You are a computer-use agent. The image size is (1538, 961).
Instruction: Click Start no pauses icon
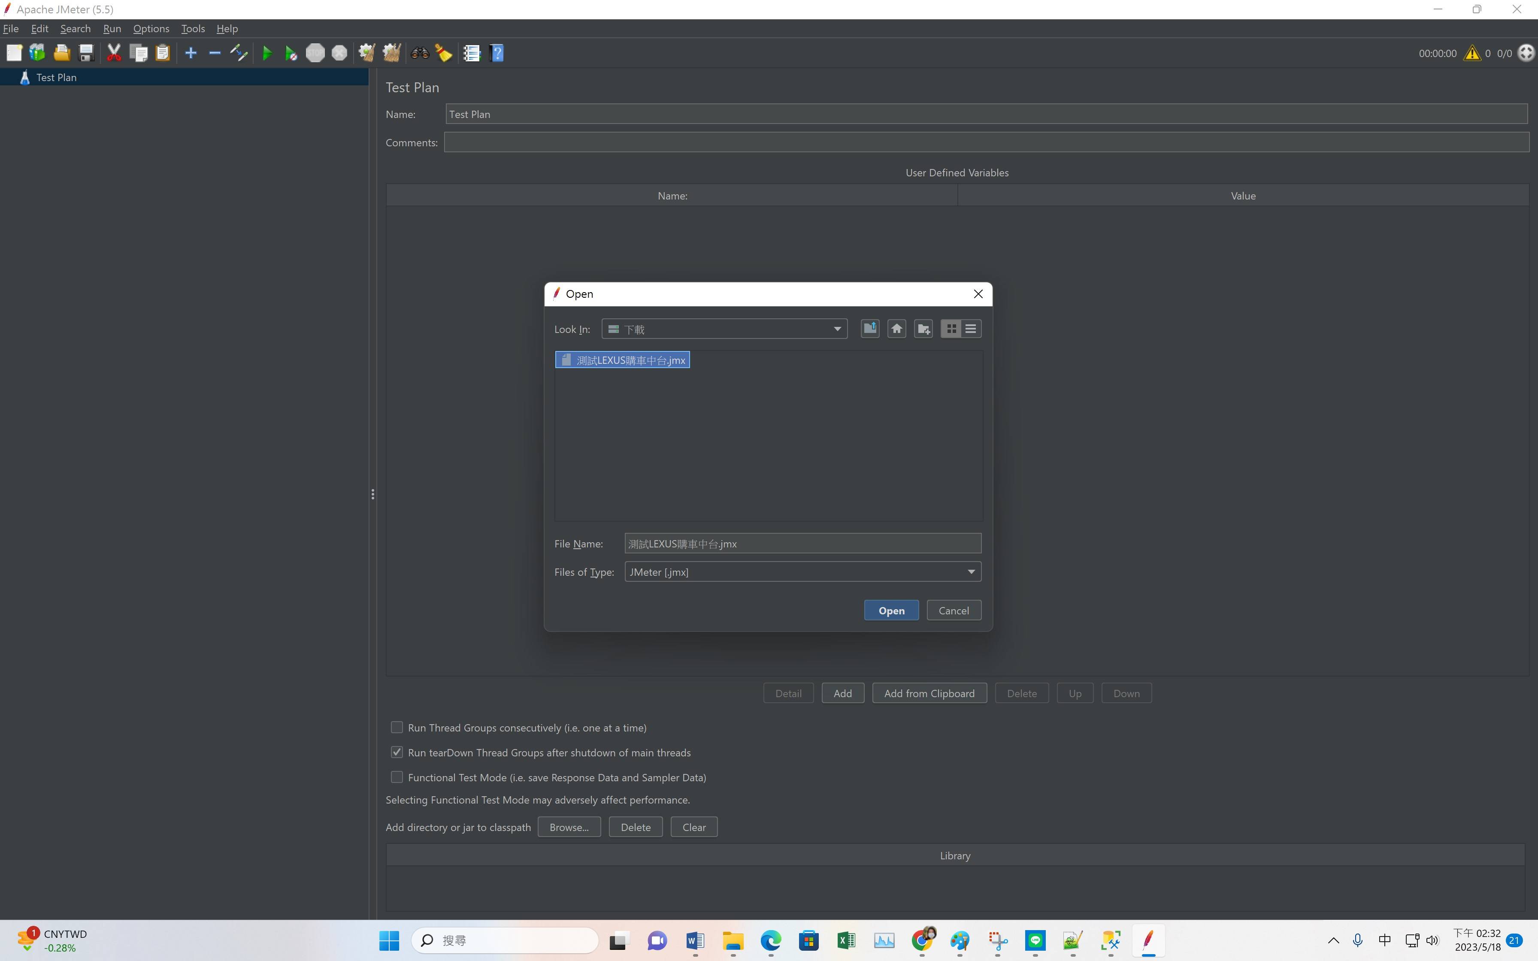(x=291, y=53)
